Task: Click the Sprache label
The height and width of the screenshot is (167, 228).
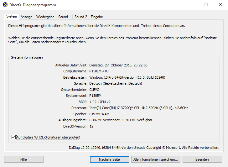Action: [x=81, y=83]
